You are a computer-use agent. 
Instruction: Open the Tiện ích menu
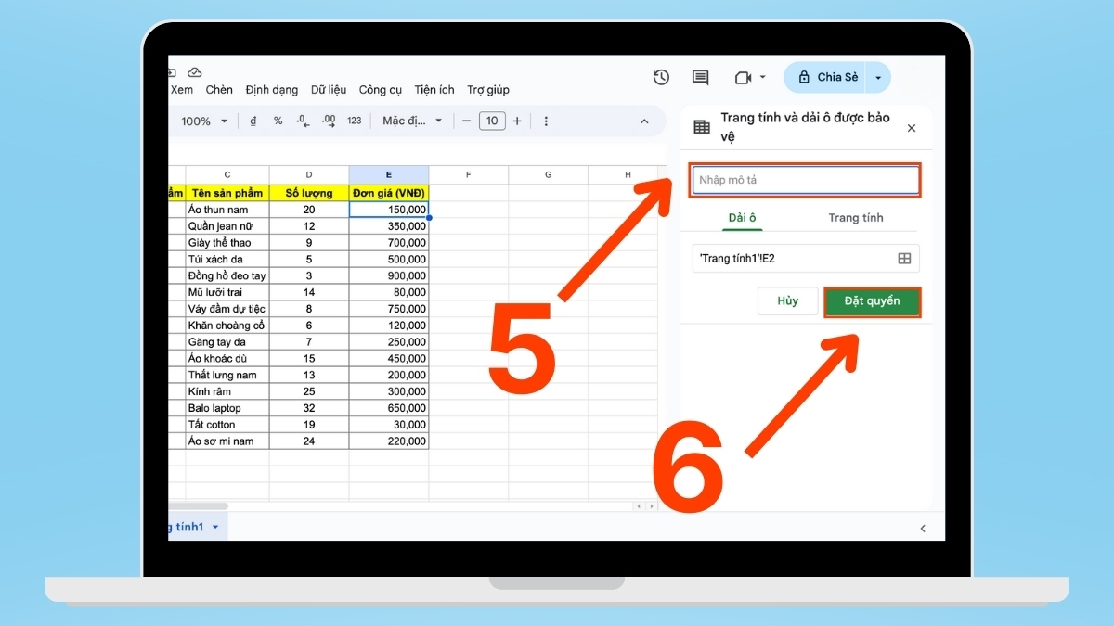coord(434,90)
